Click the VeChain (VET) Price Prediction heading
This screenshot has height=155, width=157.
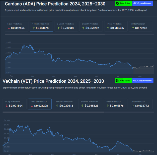click(53, 81)
